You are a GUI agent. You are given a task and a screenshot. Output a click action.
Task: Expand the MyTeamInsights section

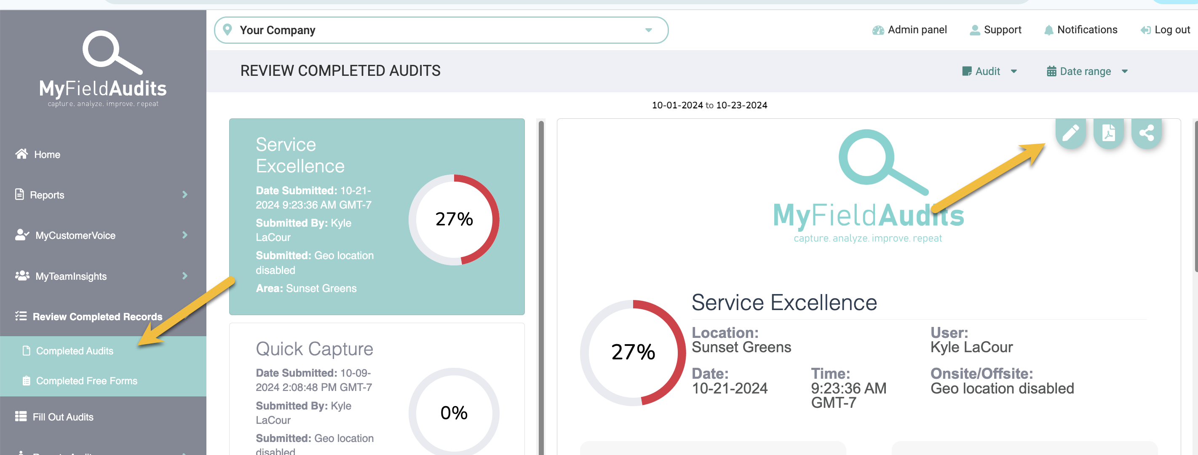click(71, 276)
